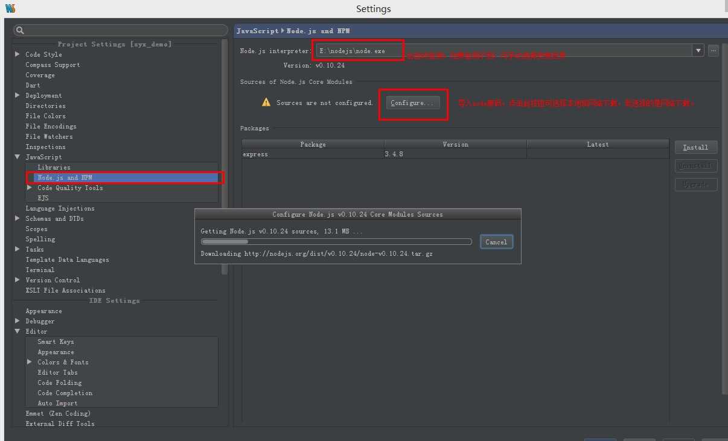Expand the Version Control node
Screen dimensions: 728x441
pyautogui.click(x=18, y=280)
